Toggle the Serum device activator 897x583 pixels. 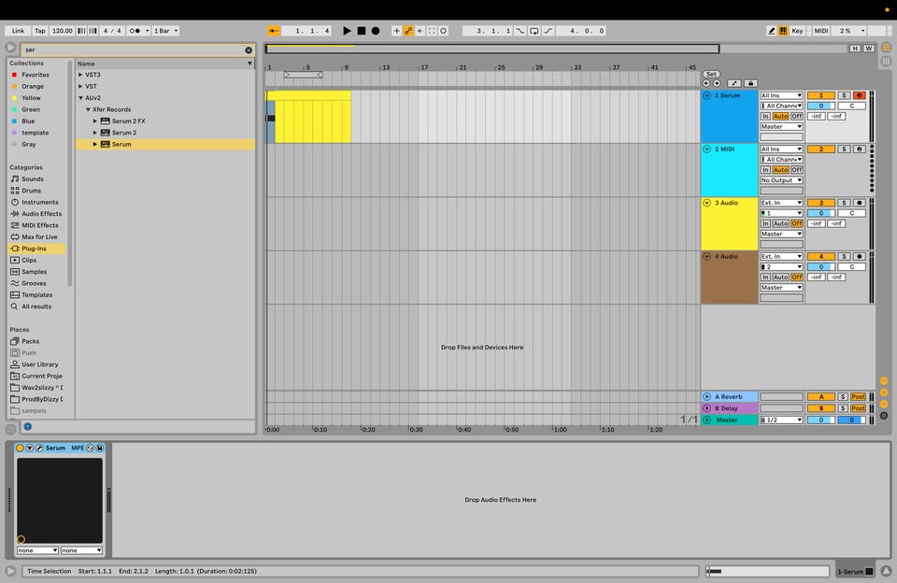coord(20,448)
